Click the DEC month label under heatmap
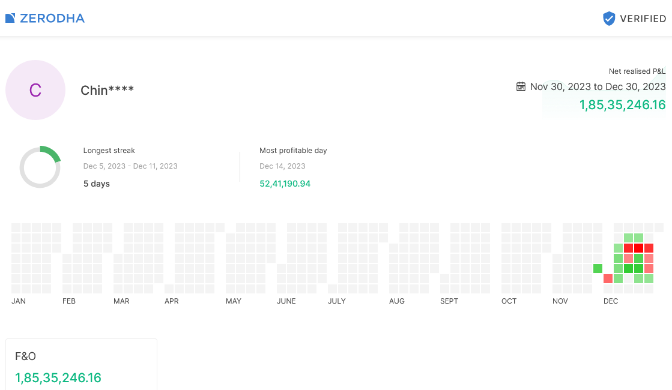Viewport: 672px width, 390px height. click(x=611, y=301)
